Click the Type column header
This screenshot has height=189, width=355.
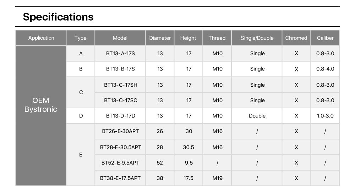coord(81,38)
